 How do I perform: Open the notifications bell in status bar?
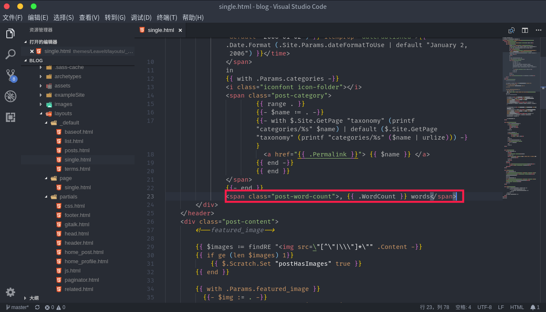pyautogui.click(x=535, y=307)
